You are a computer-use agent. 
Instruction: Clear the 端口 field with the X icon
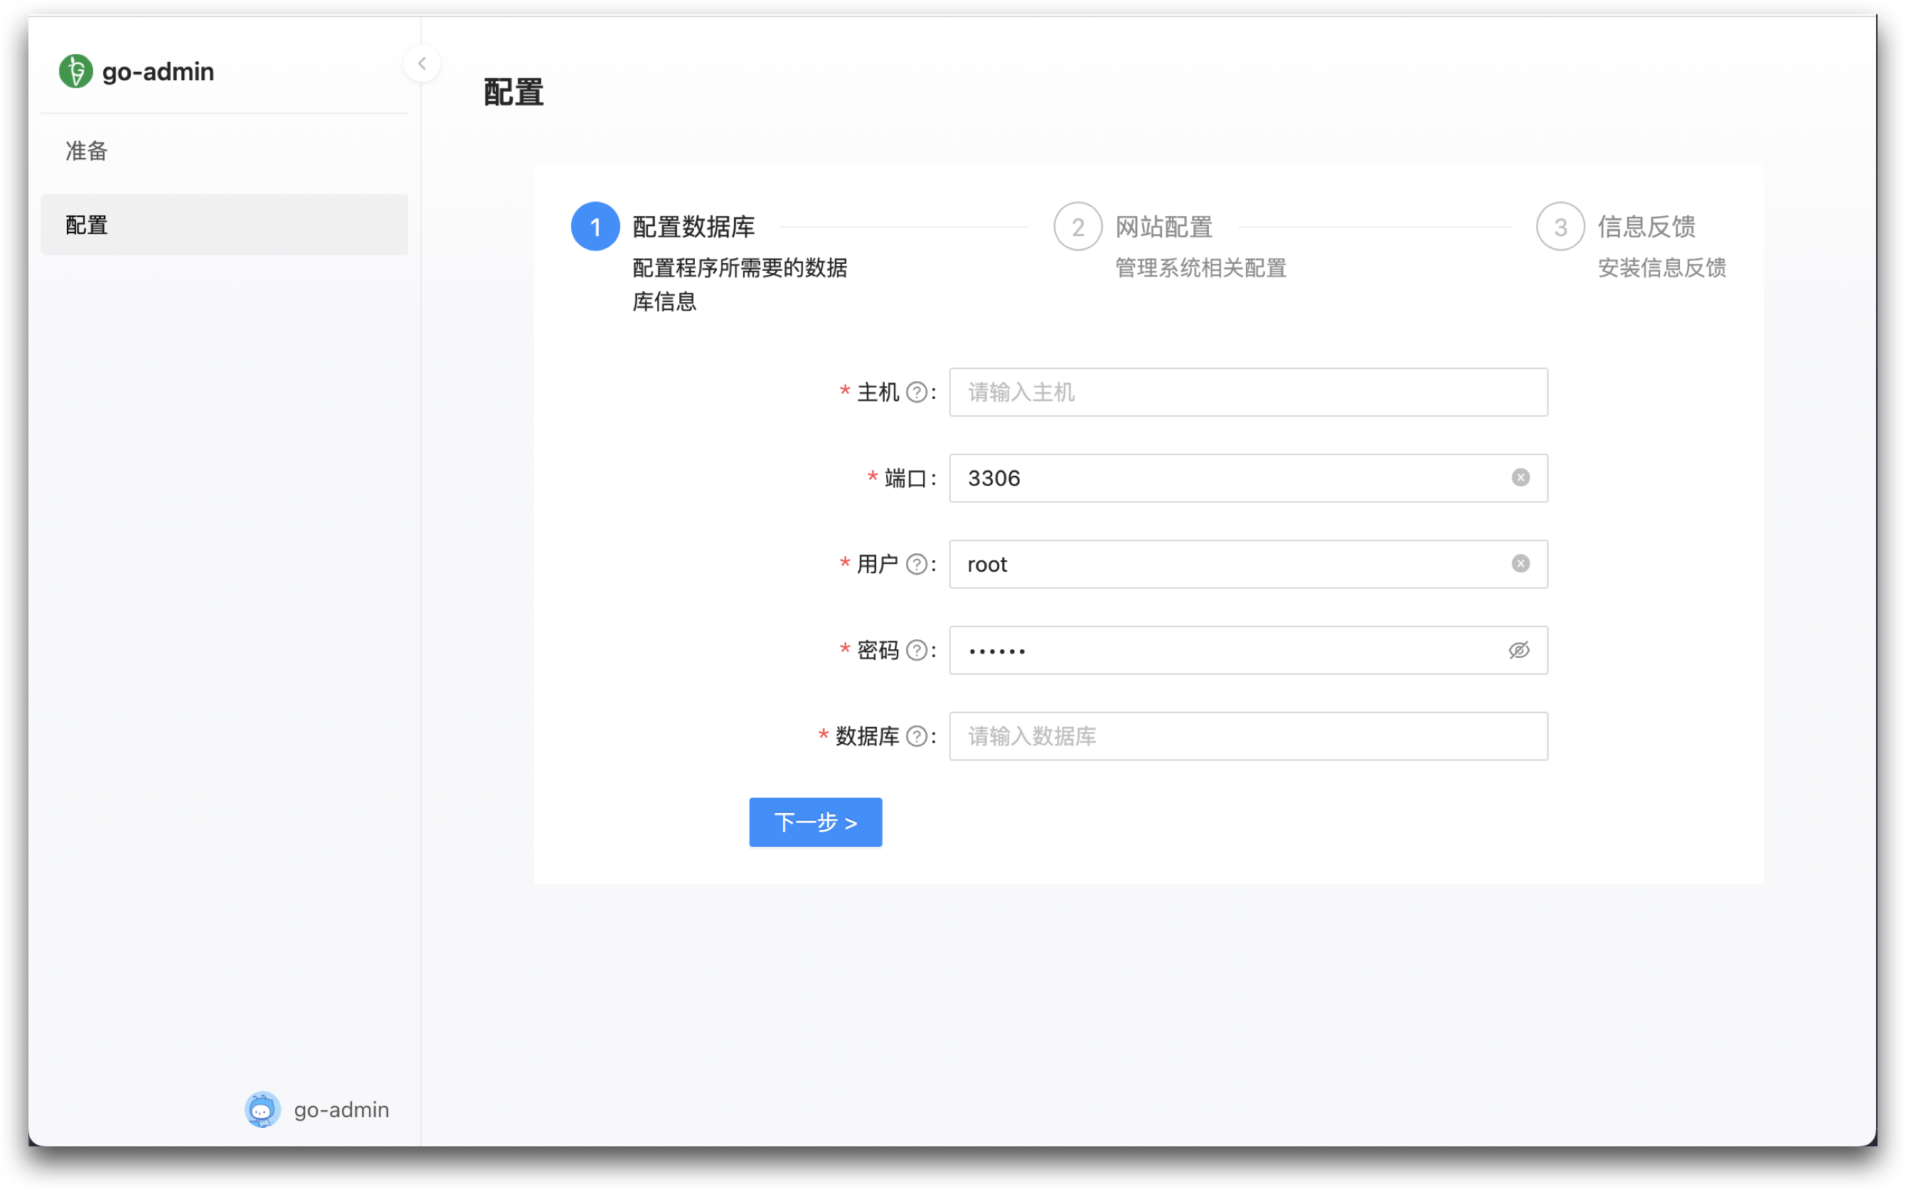pyautogui.click(x=1520, y=478)
